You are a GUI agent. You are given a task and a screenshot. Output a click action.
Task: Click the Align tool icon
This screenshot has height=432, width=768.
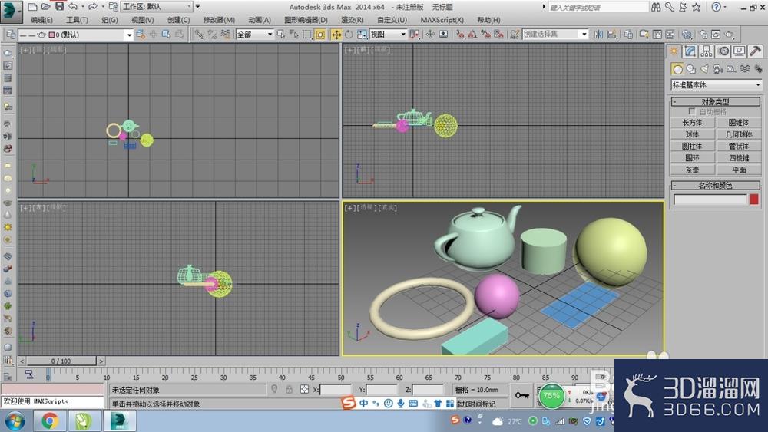pyautogui.click(x=611, y=35)
